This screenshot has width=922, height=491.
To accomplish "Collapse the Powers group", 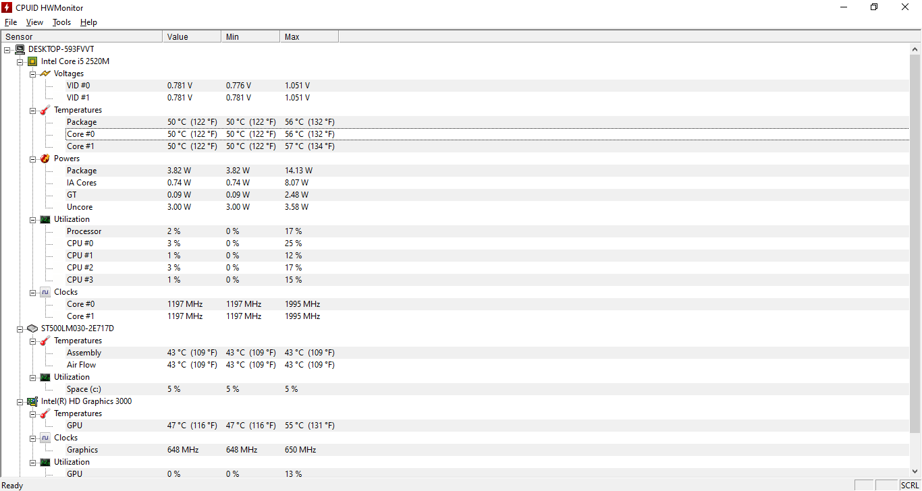I will [x=33, y=158].
